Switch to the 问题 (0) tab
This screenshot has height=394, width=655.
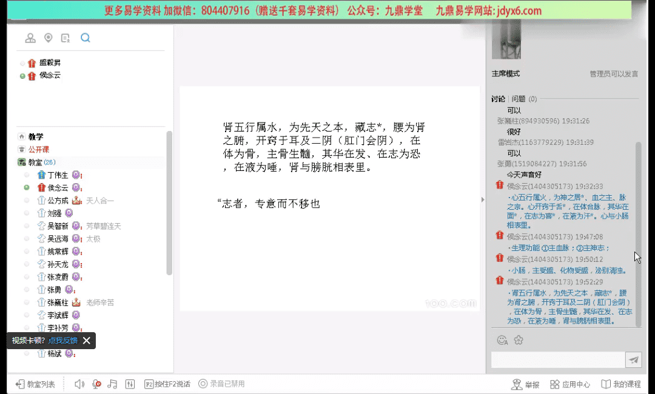(x=523, y=99)
